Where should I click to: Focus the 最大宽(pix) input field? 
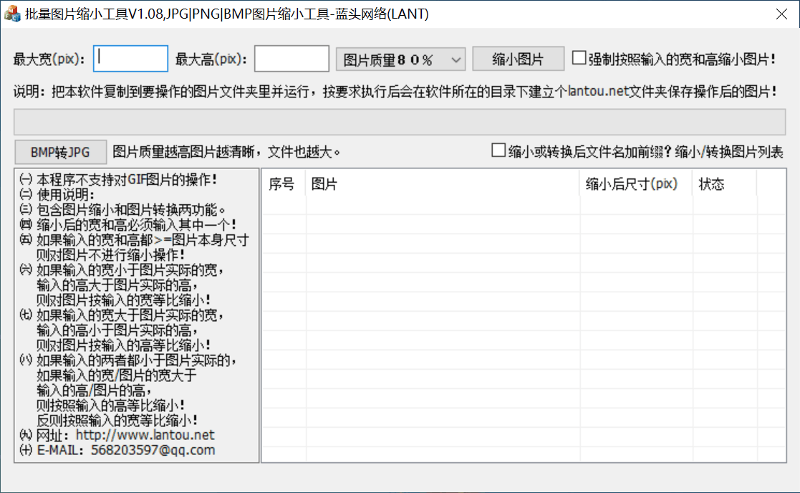click(x=130, y=59)
